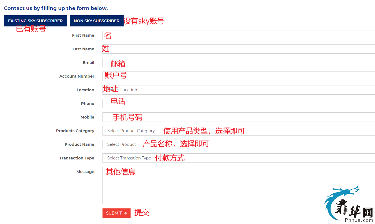
Task: Click the Mobile label text
Action: click(x=87, y=117)
